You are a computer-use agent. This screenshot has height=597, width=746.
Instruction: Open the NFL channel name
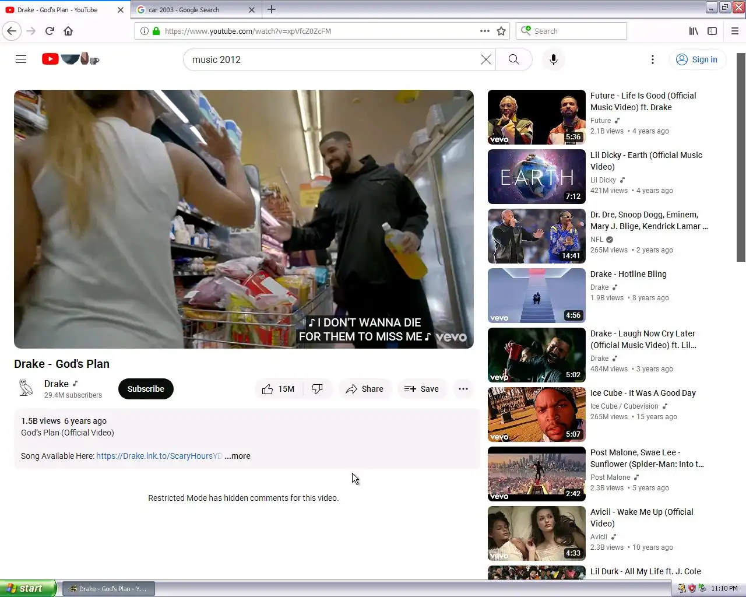click(x=597, y=240)
